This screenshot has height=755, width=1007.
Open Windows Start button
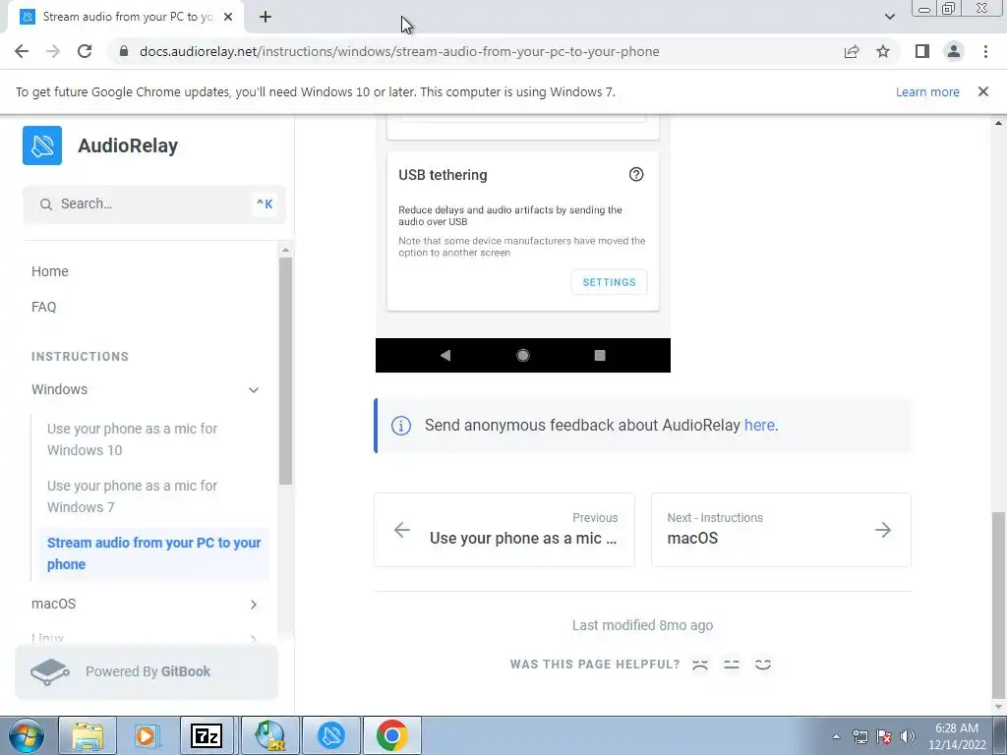(26, 735)
